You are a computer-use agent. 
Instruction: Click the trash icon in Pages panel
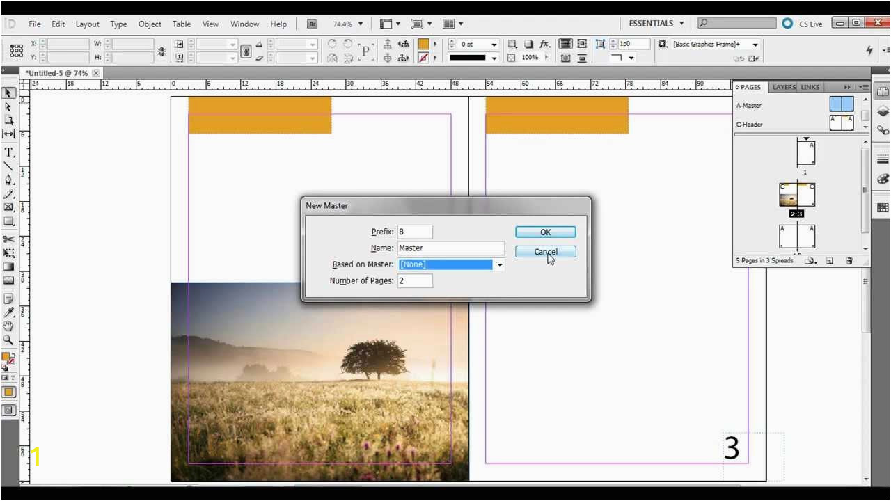click(x=849, y=261)
